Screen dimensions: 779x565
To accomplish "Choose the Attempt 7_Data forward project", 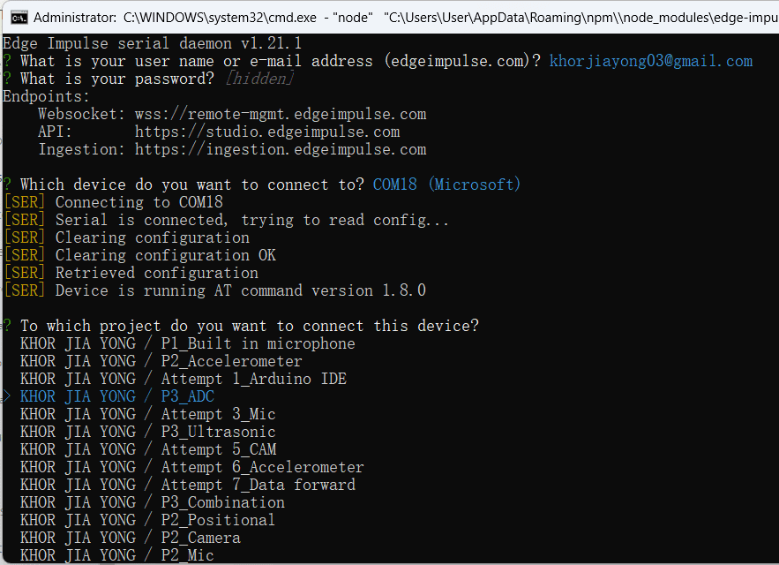I will click(188, 485).
